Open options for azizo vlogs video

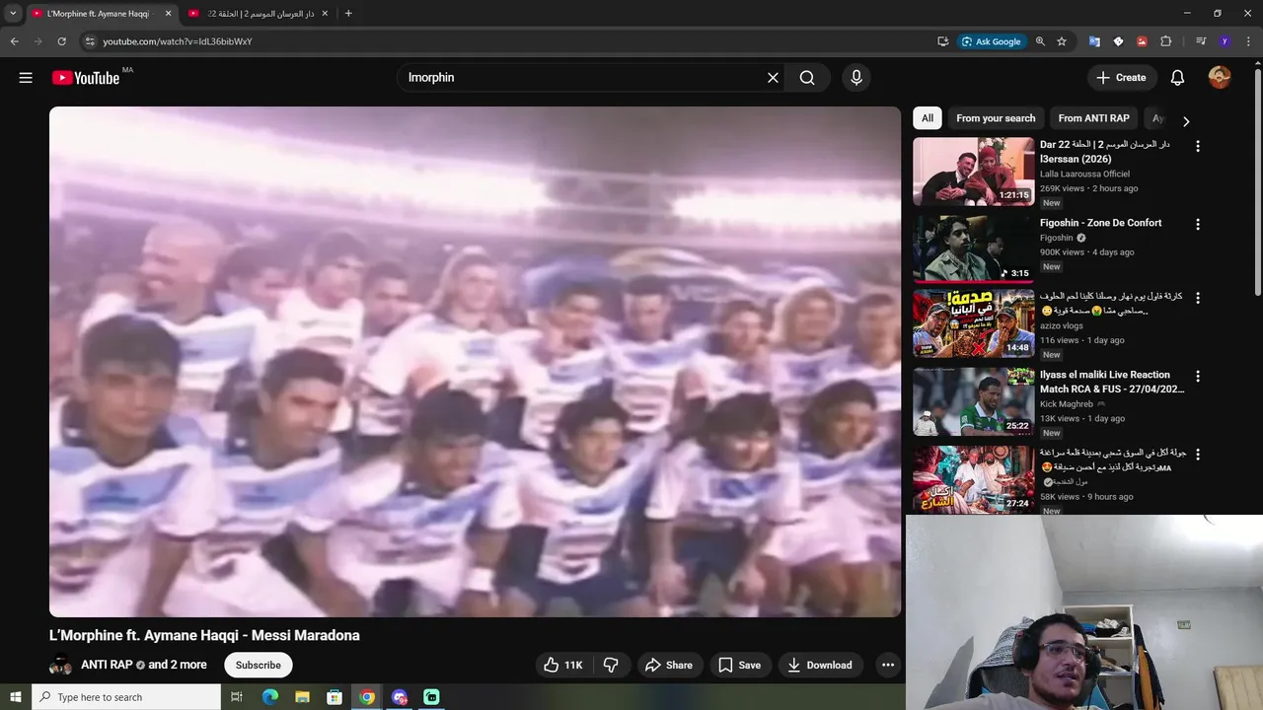pos(1198,298)
